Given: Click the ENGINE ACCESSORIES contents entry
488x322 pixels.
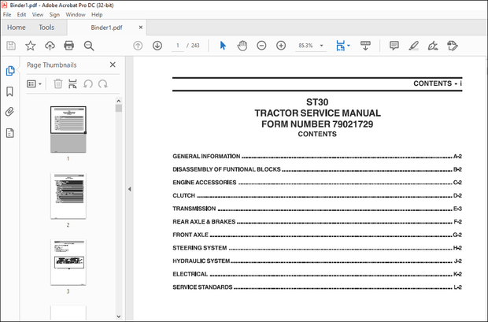Looking at the screenshot, I should click(x=317, y=183).
